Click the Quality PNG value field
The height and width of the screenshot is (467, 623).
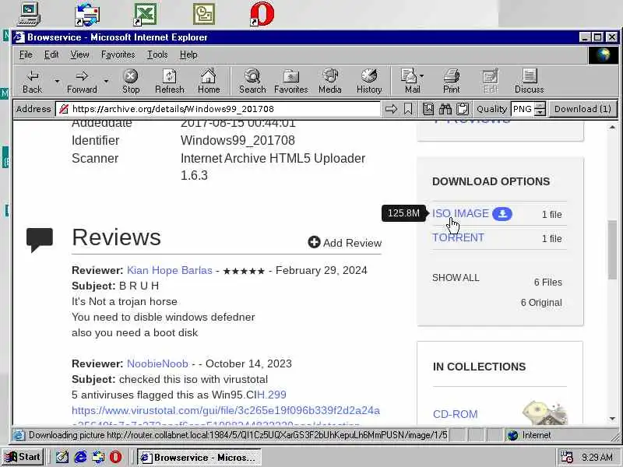523,109
